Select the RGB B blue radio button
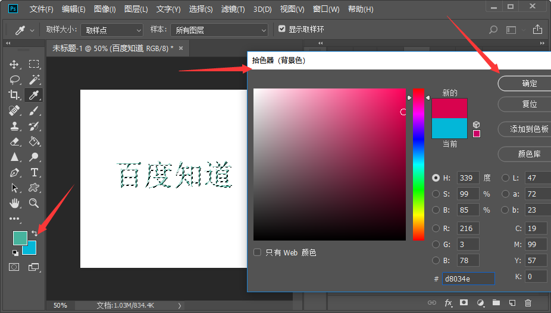551x313 pixels. (x=436, y=260)
